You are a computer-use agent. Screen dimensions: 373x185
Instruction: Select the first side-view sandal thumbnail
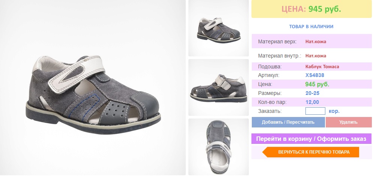(x=218, y=28)
